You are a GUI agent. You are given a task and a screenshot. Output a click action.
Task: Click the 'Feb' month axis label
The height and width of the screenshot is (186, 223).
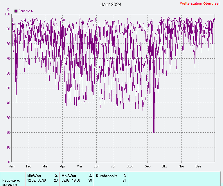tap(29, 166)
